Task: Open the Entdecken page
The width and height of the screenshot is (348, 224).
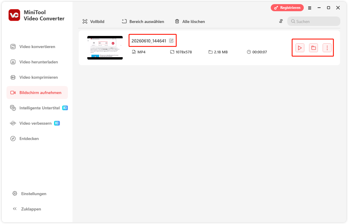Action: click(37, 139)
